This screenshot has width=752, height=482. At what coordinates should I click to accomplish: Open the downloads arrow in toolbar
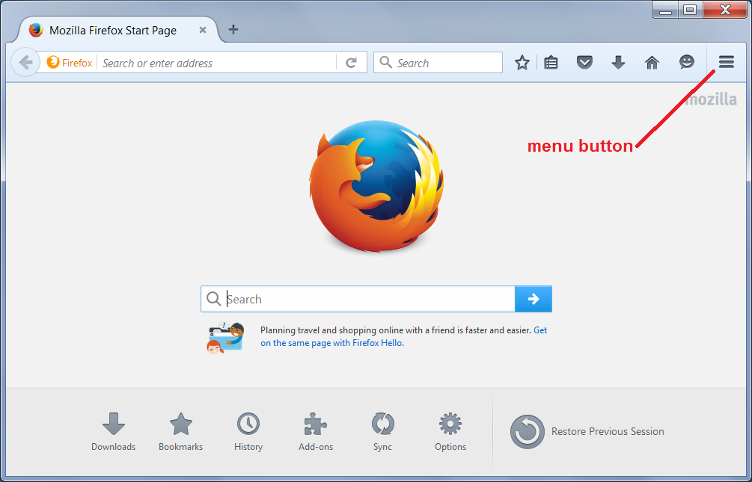tap(618, 62)
